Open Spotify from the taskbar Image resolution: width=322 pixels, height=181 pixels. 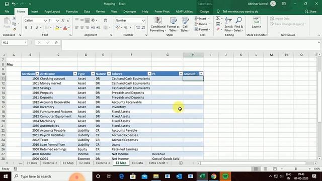225,176
